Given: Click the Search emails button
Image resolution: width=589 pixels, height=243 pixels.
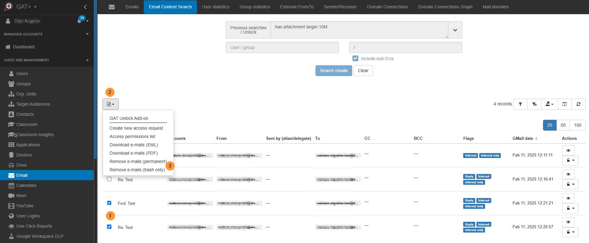Looking at the screenshot, I should pos(333,71).
